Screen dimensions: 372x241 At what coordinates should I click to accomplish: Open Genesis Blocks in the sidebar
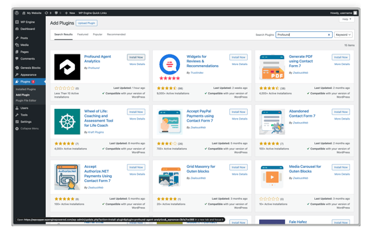[x=29, y=68]
